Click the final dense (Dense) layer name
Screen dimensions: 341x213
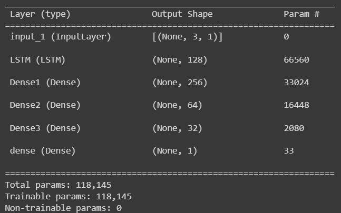click(43, 151)
